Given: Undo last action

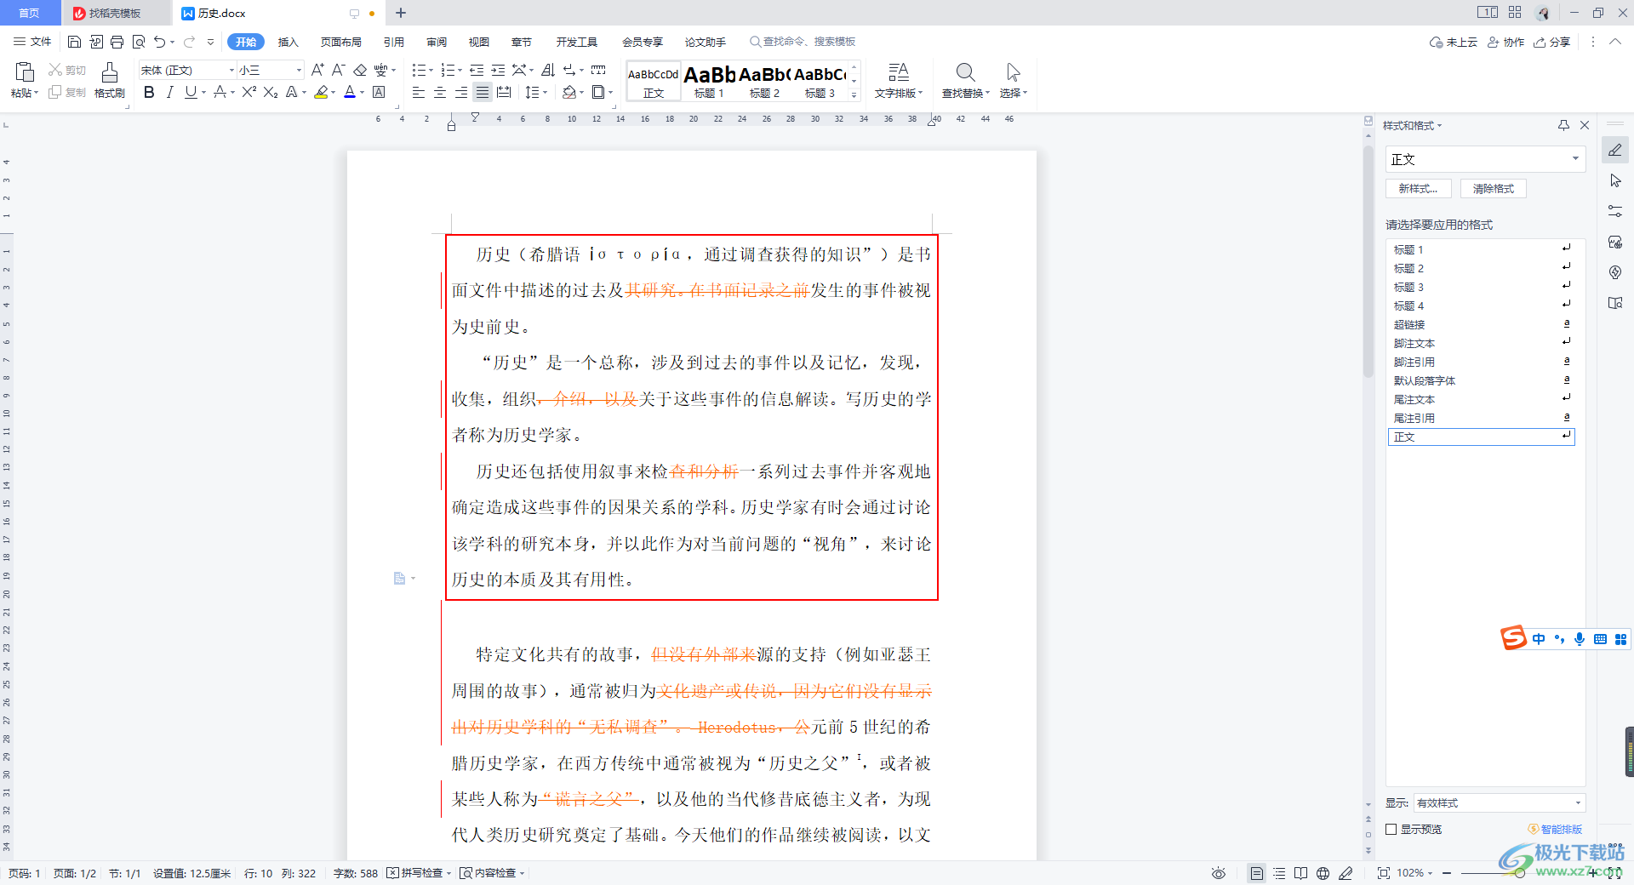Looking at the screenshot, I should coord(159,42).
